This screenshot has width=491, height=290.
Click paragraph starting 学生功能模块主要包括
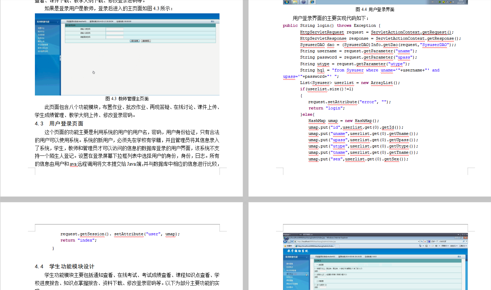[127, 282]
